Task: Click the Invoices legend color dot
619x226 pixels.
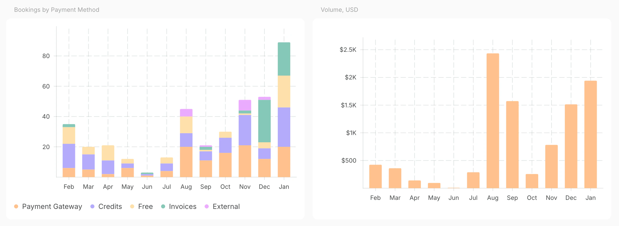Action: (163, 206)
